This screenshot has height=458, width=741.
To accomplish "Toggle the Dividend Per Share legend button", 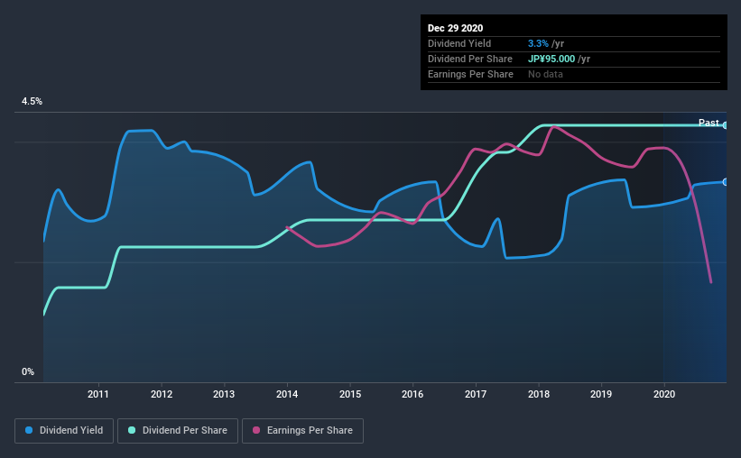I will point(178,431).
